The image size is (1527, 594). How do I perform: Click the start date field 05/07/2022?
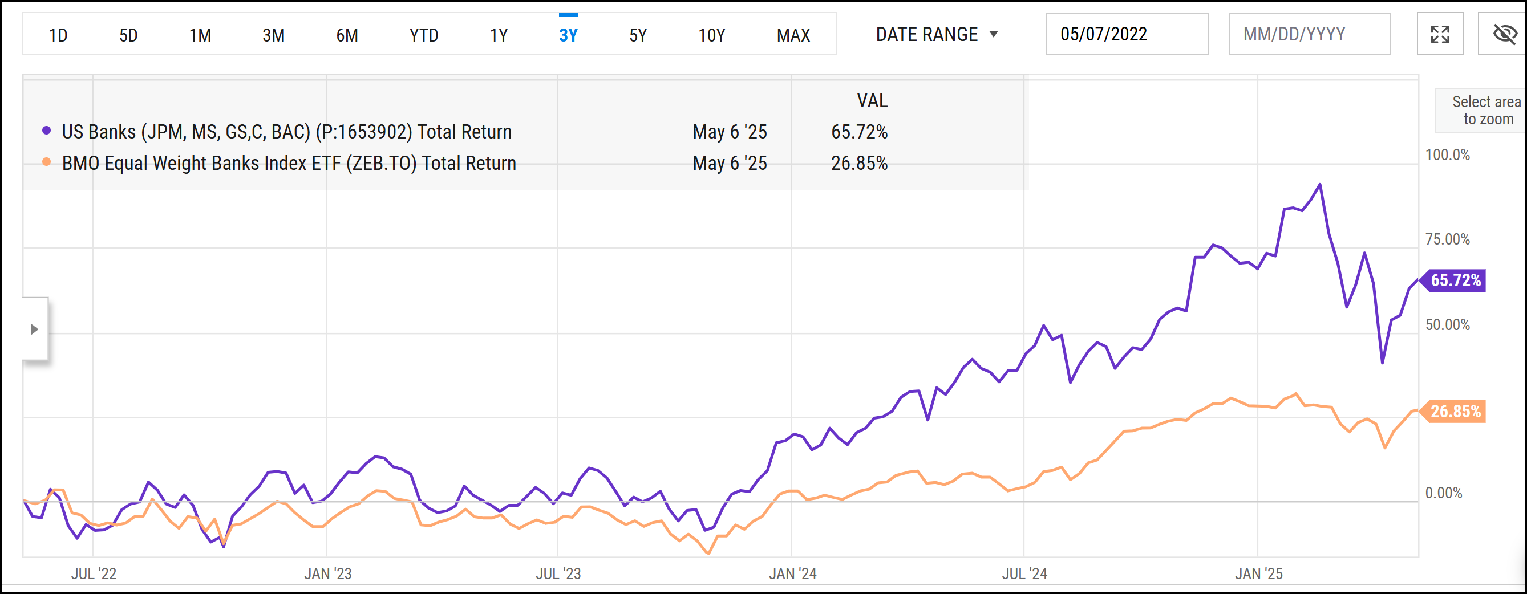click(x=1126, y=34)
